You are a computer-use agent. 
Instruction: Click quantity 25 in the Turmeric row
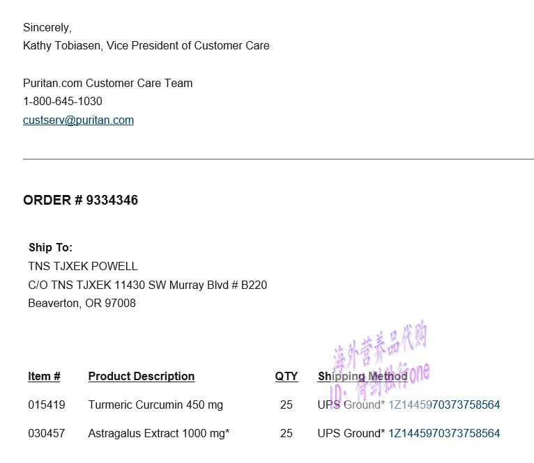coord(286,405)
